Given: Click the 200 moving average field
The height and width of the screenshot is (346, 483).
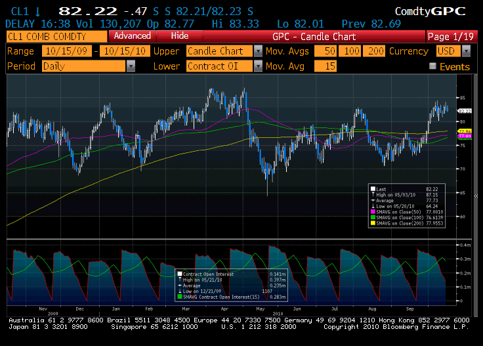Looking at the screenshot, I should coord(376,51).
